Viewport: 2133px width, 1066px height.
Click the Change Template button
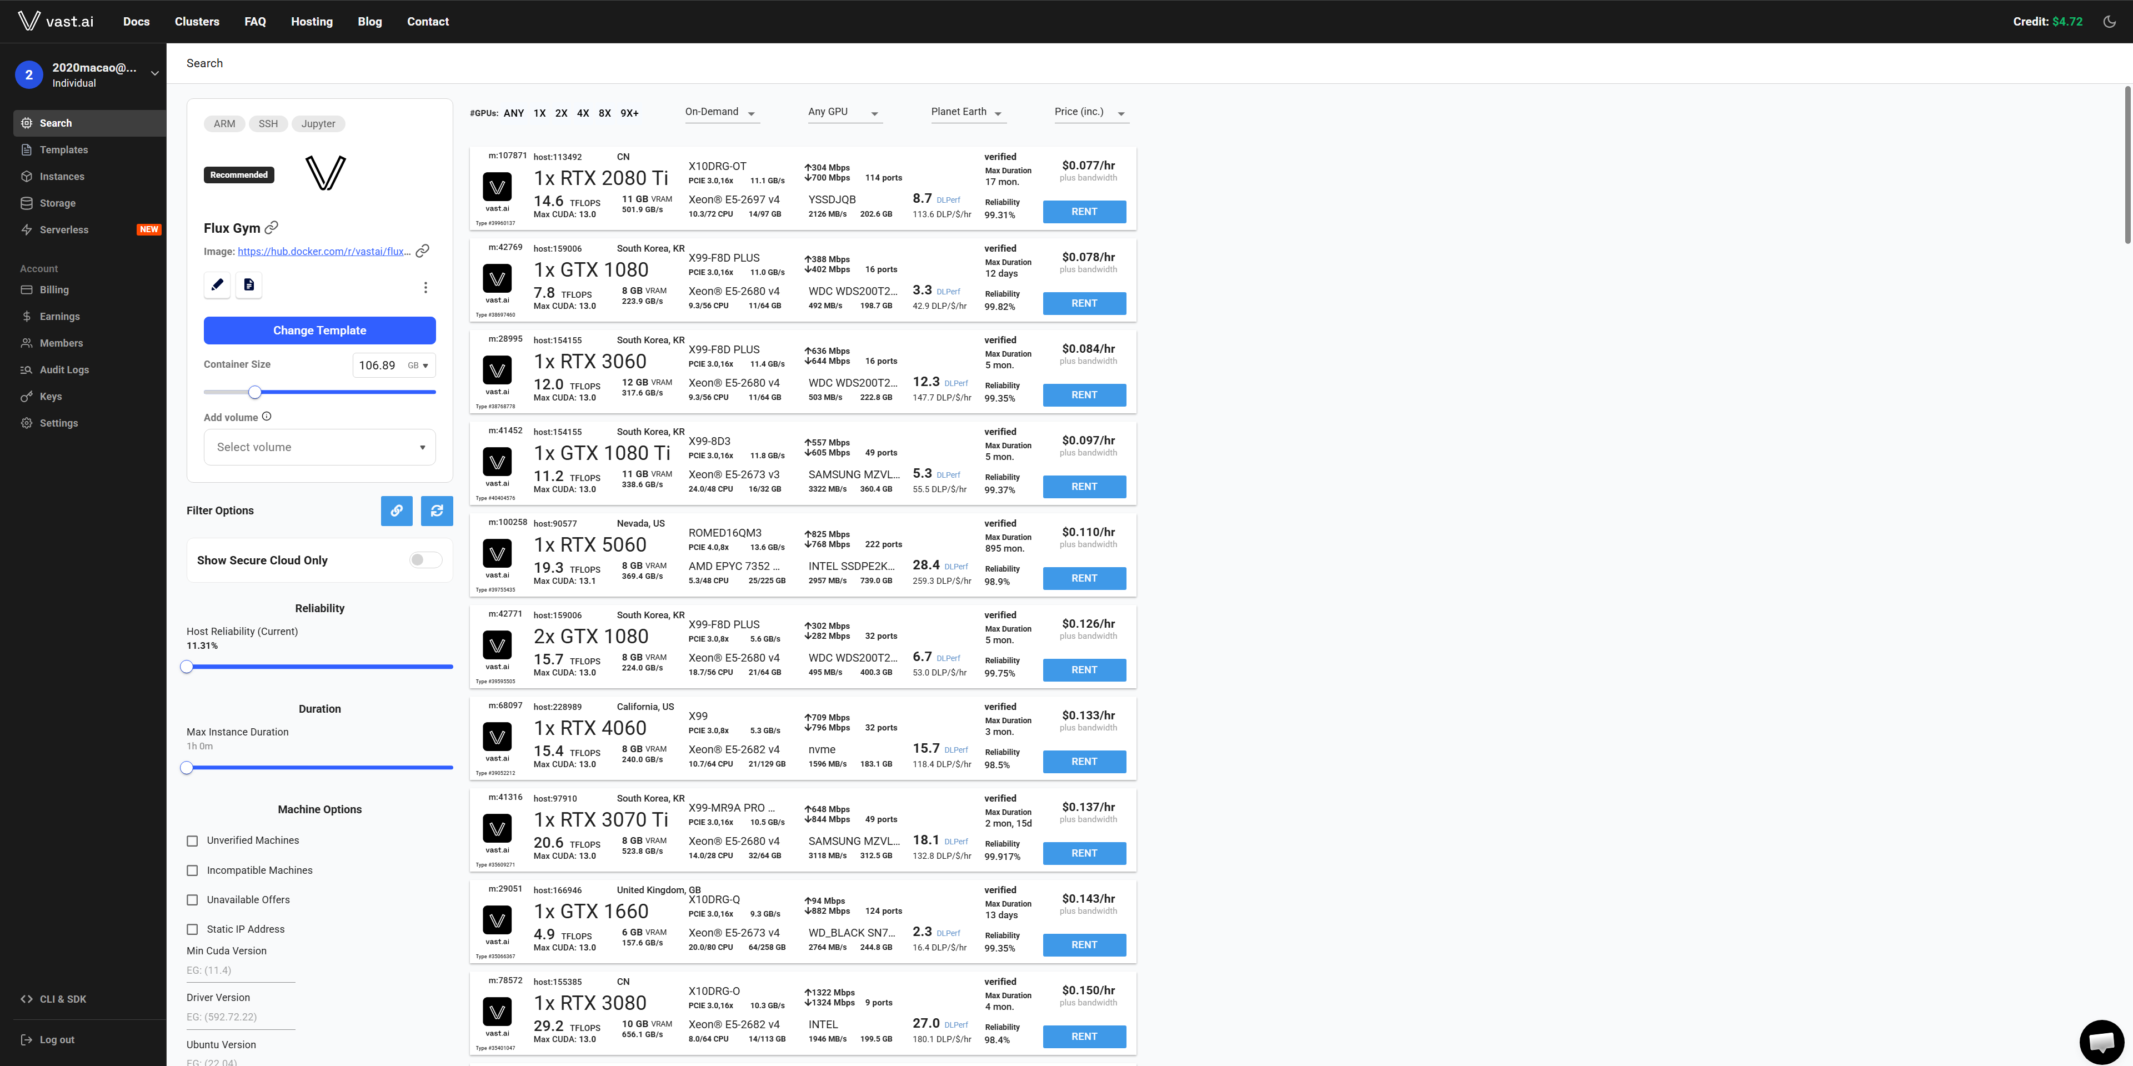(x=319, y=331)
